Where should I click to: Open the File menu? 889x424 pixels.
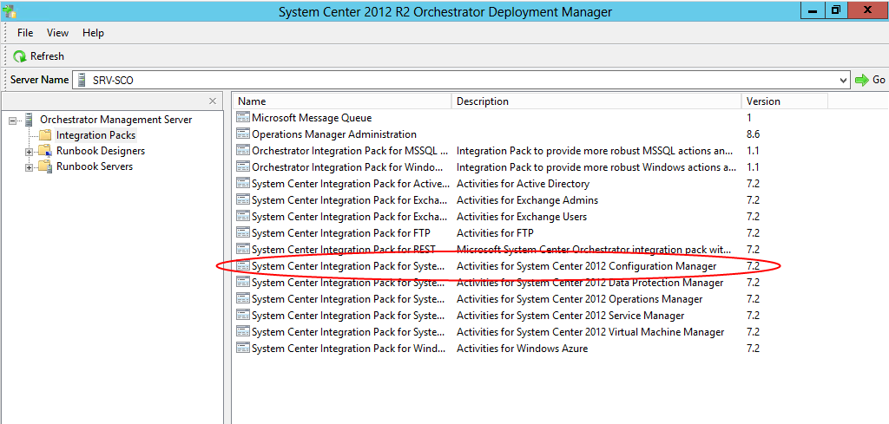25,33
